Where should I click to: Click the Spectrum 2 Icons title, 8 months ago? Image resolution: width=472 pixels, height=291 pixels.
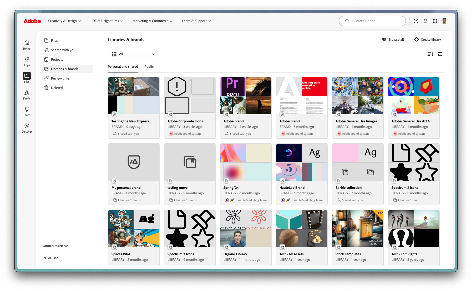[405, 188]
